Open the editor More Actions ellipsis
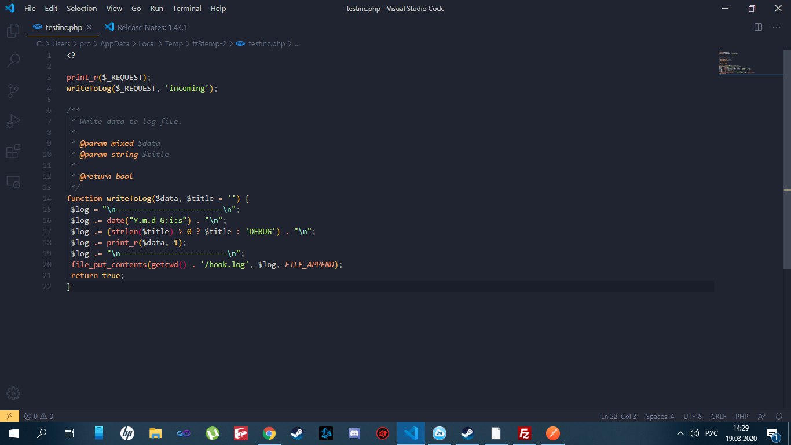Image resolution: width=791 pixels, height=445 pixels. click(x=777, y=27)
